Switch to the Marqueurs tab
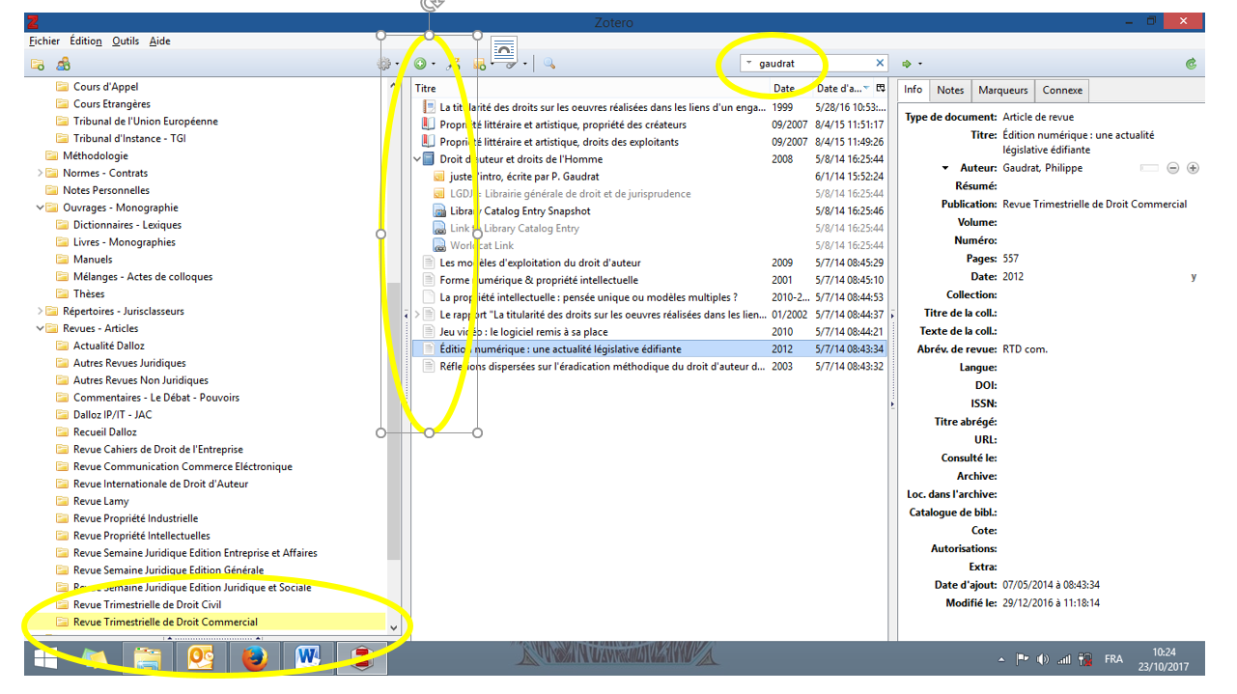The height and width of the screenshot is (694, 1237). tap(1002, 90)
